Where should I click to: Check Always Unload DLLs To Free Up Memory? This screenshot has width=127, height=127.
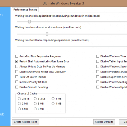tap(17, 66)
